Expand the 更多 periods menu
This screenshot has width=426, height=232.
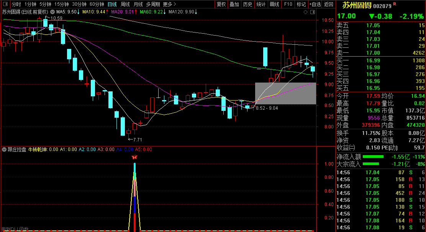(x=169, y=4)
